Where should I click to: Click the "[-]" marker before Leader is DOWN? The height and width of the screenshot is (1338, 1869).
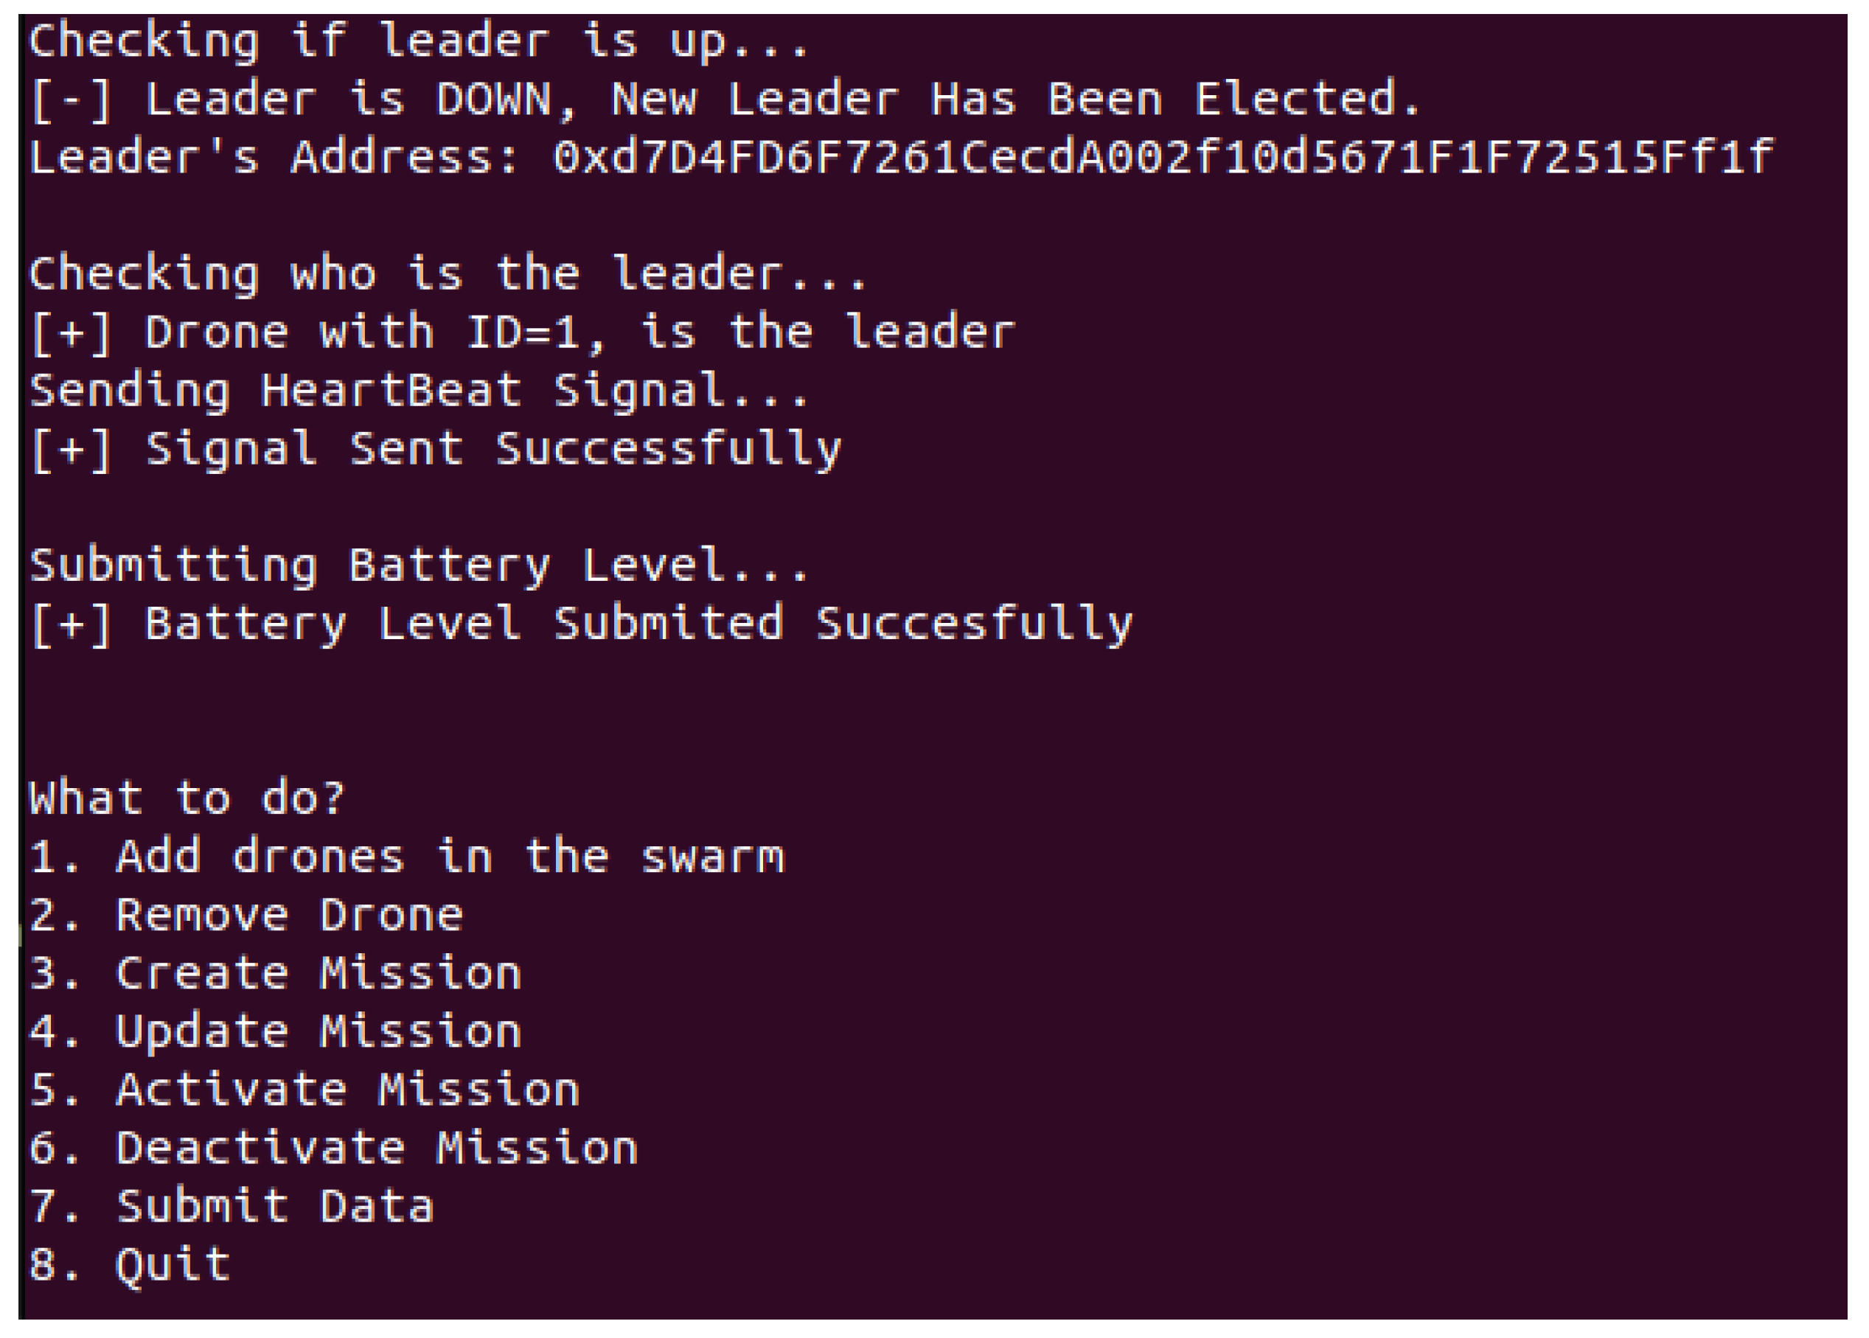[x=71, y=100]
